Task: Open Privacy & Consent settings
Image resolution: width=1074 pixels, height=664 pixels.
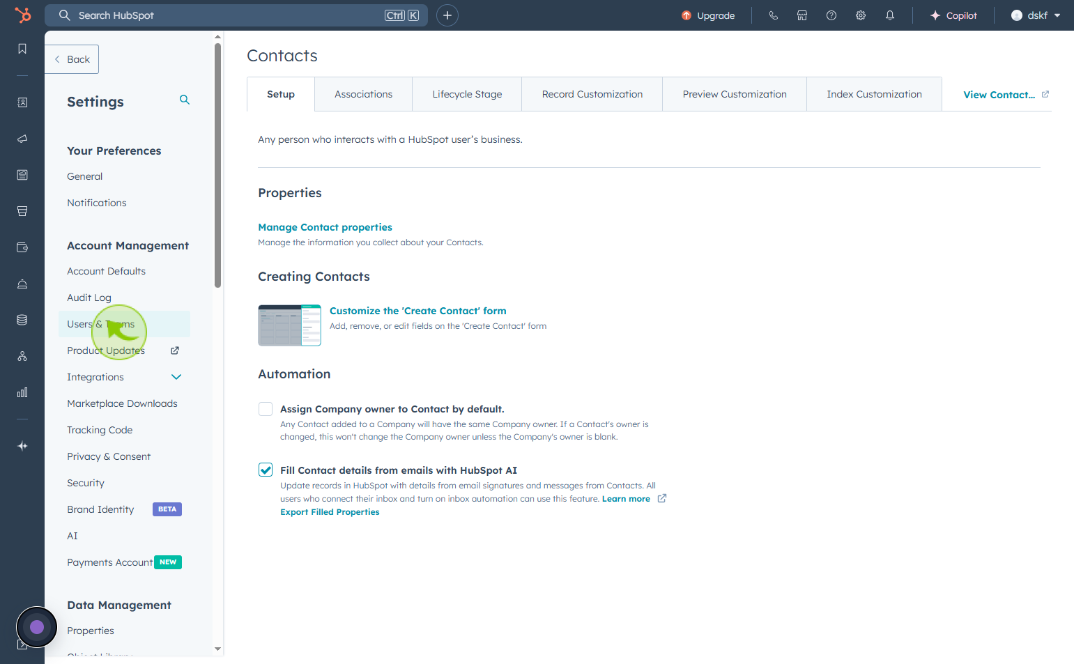Action: click(x=109, y=456)
